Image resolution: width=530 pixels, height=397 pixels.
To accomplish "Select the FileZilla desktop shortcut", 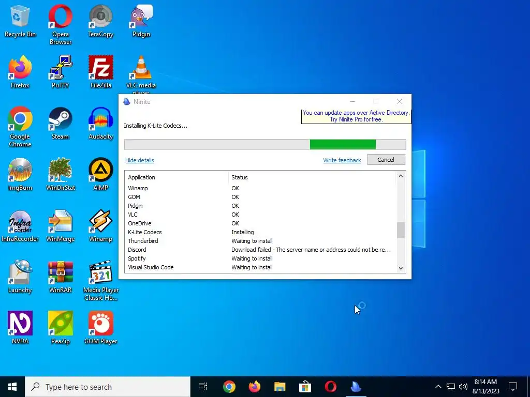I will pyautogui.click(x=100, y=72).
